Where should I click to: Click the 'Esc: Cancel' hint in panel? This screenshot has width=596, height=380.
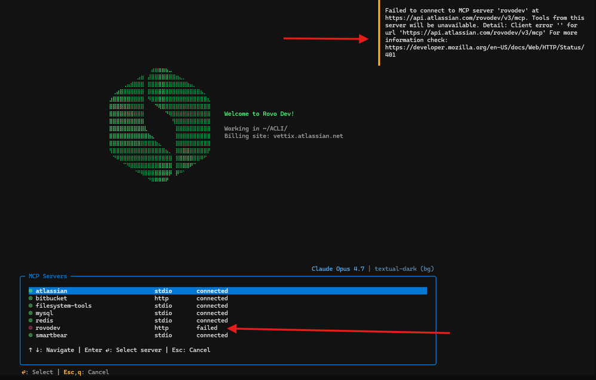coord(191,350)
